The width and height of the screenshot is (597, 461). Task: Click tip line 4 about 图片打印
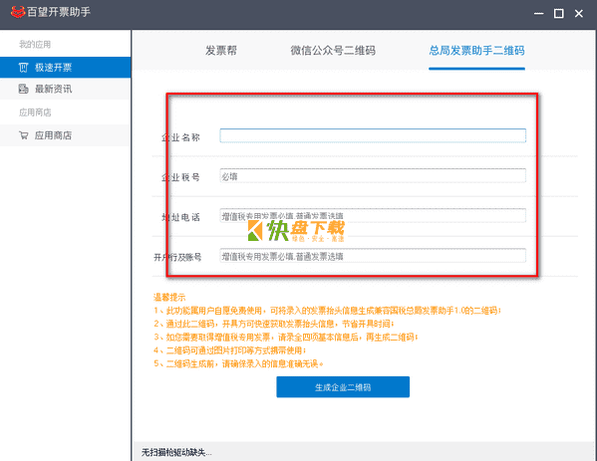point(229,350)
